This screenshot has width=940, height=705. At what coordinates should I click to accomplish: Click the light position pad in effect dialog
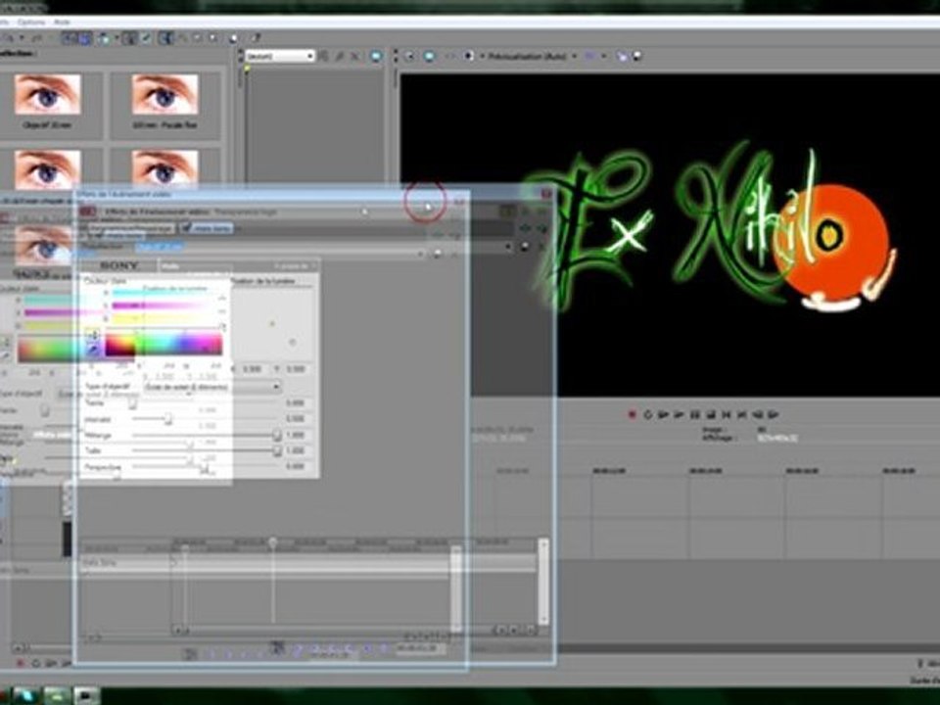(272, 324)
